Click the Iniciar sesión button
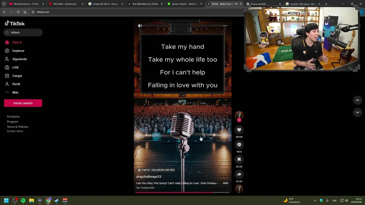The image size is (365, 205). pyautogui.click(x=23, y=103)
